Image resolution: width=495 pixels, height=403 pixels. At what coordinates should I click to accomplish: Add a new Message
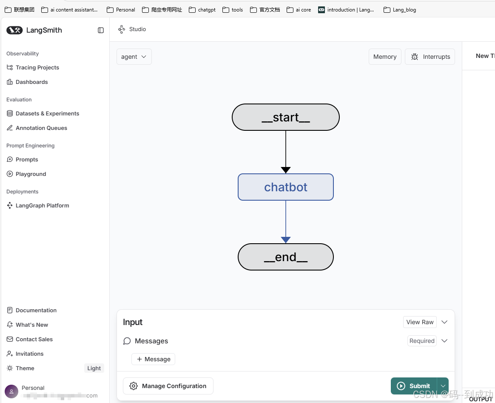tap(153, 359)
